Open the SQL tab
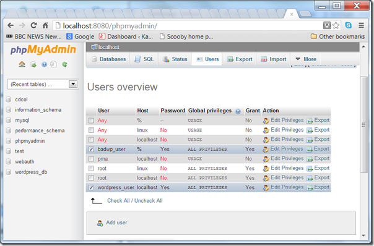Viewport: 374px width, 246px height. tap(144, 59)
